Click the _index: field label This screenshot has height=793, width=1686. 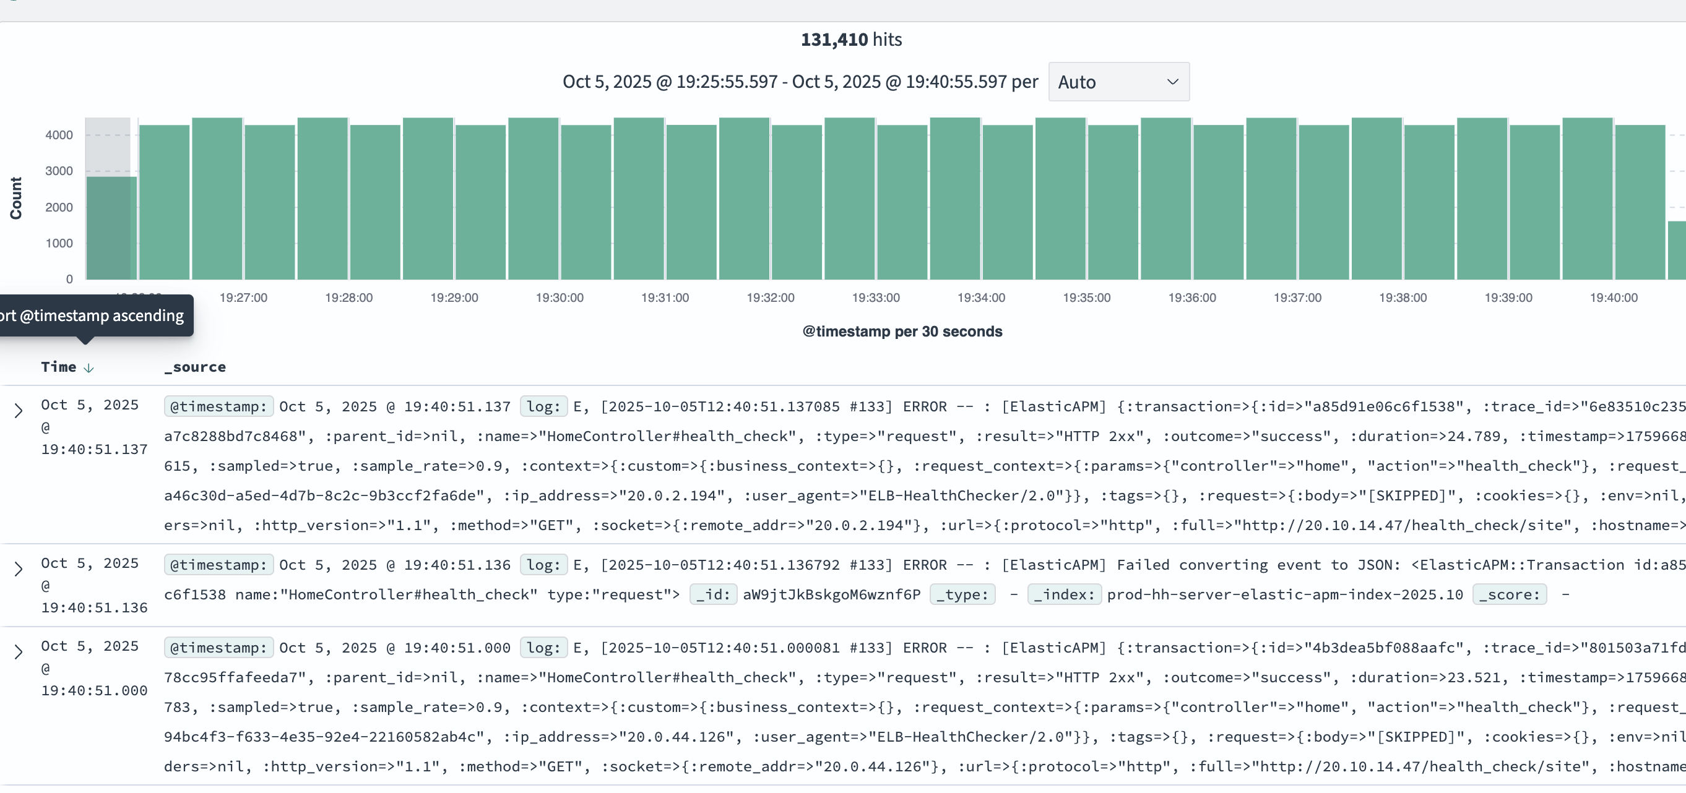click(x=1064, y=594)
